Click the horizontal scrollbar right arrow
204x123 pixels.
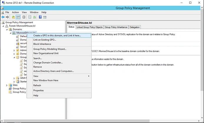199,121
